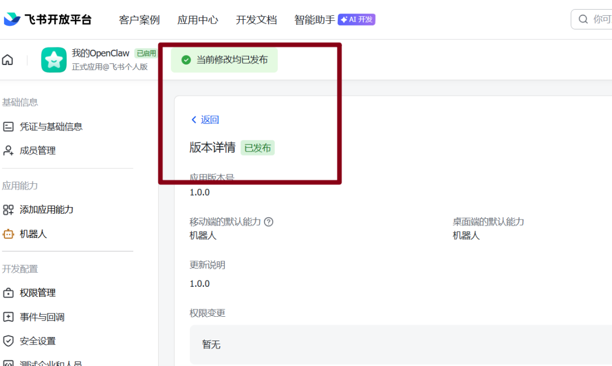Screen dimensions: 612x366
Task: Switch to 应用中心 in top navigation
Action: point(198,20)
